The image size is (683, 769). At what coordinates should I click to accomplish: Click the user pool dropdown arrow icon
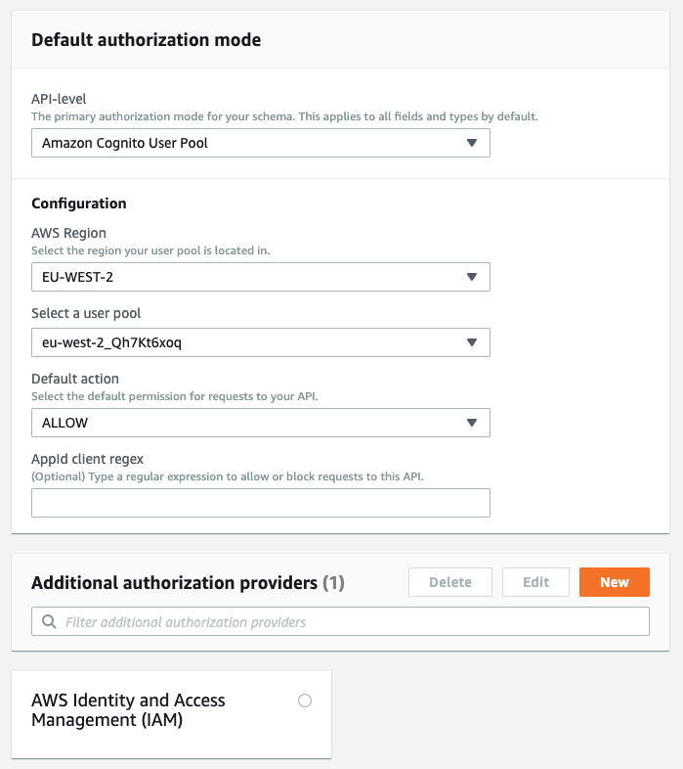coord(472,342)
